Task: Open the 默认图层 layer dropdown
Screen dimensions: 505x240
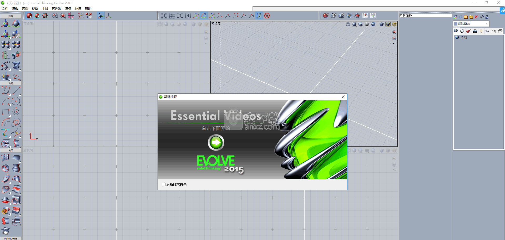Action: 471,24
